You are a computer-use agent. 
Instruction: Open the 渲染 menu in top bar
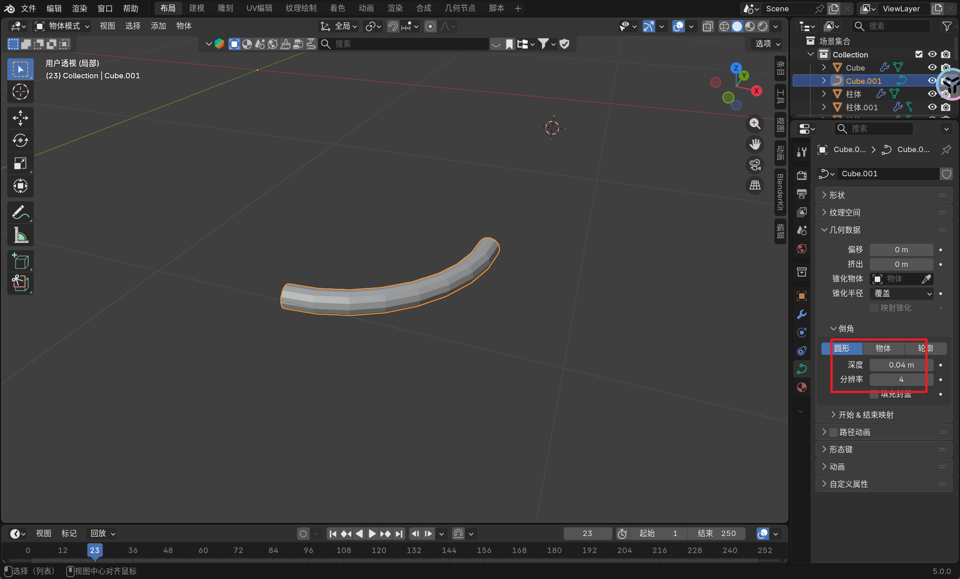click(79, 8)
